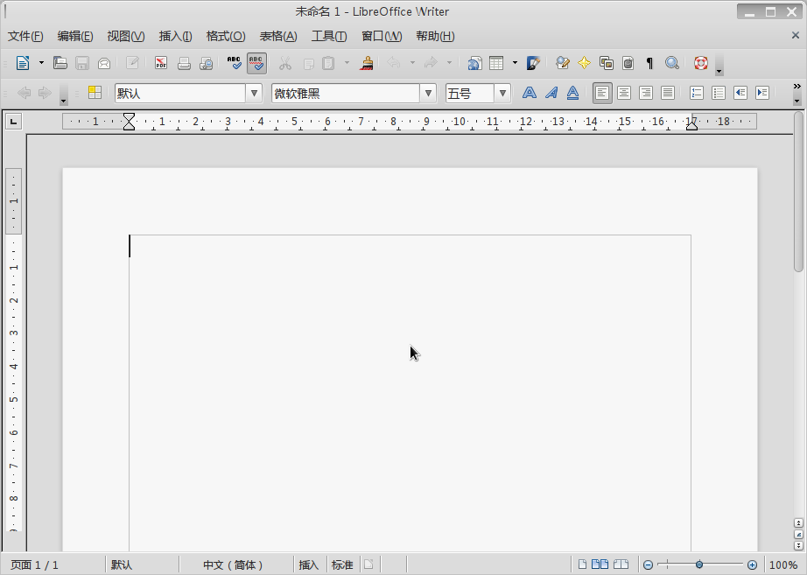Send the document as e-mail
This screenshot has height=575, width=807.
coord(104,63)
